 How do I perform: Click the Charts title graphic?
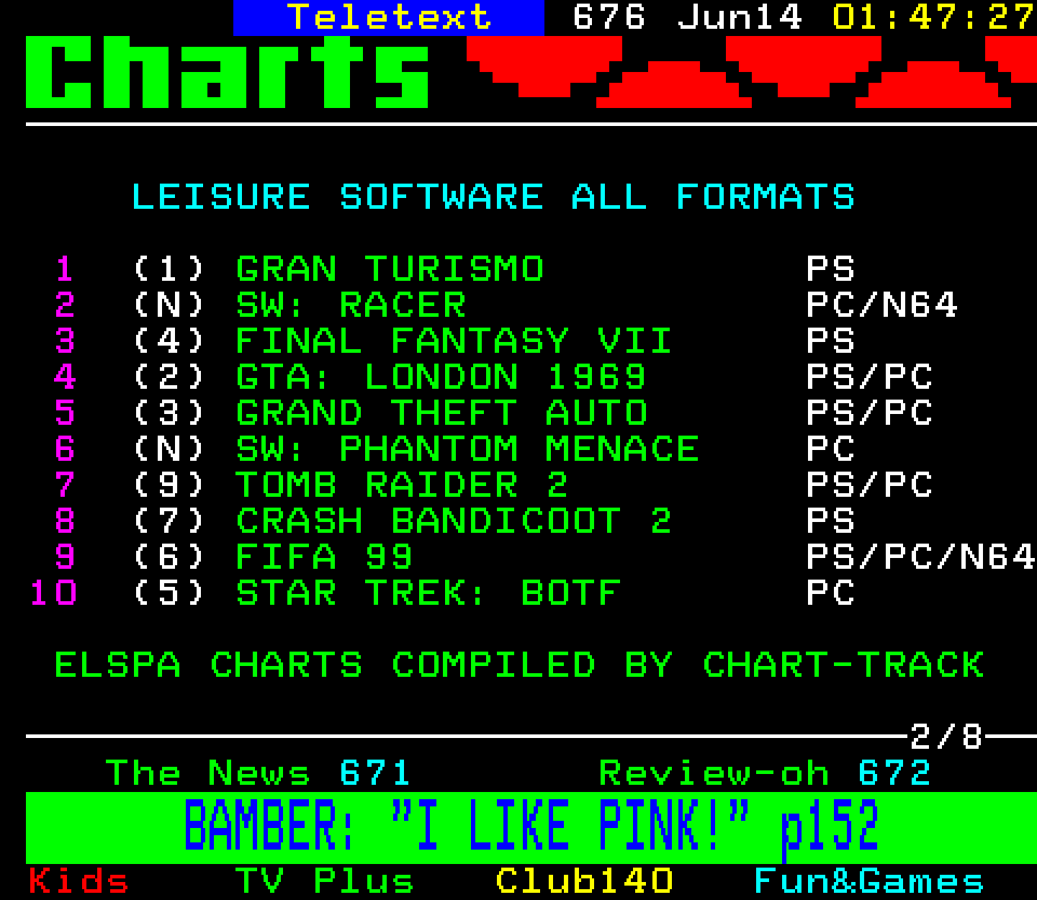point(228,72)
